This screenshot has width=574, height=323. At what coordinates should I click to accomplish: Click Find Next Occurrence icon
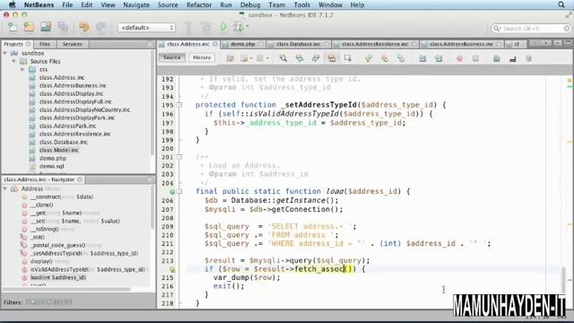(316, 58)
